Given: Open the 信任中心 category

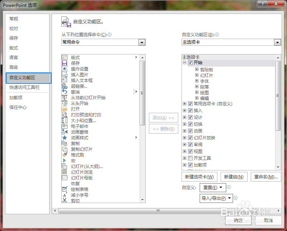Looking at the screenshot, I should [18, 107].
